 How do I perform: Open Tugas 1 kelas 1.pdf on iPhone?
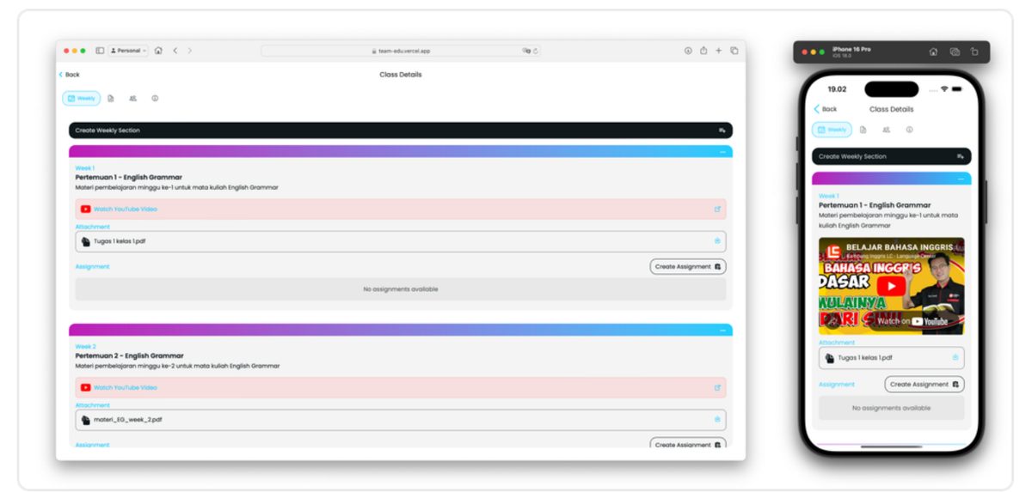891,358
